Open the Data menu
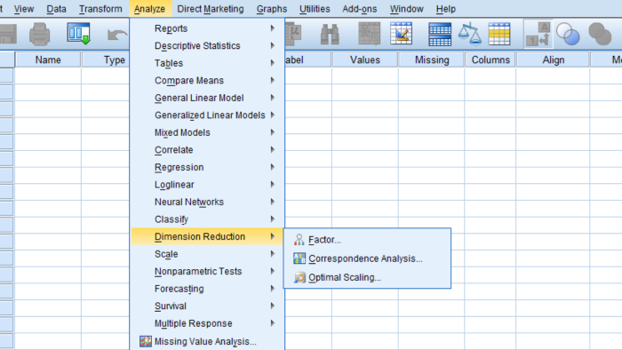 [56, 9]
